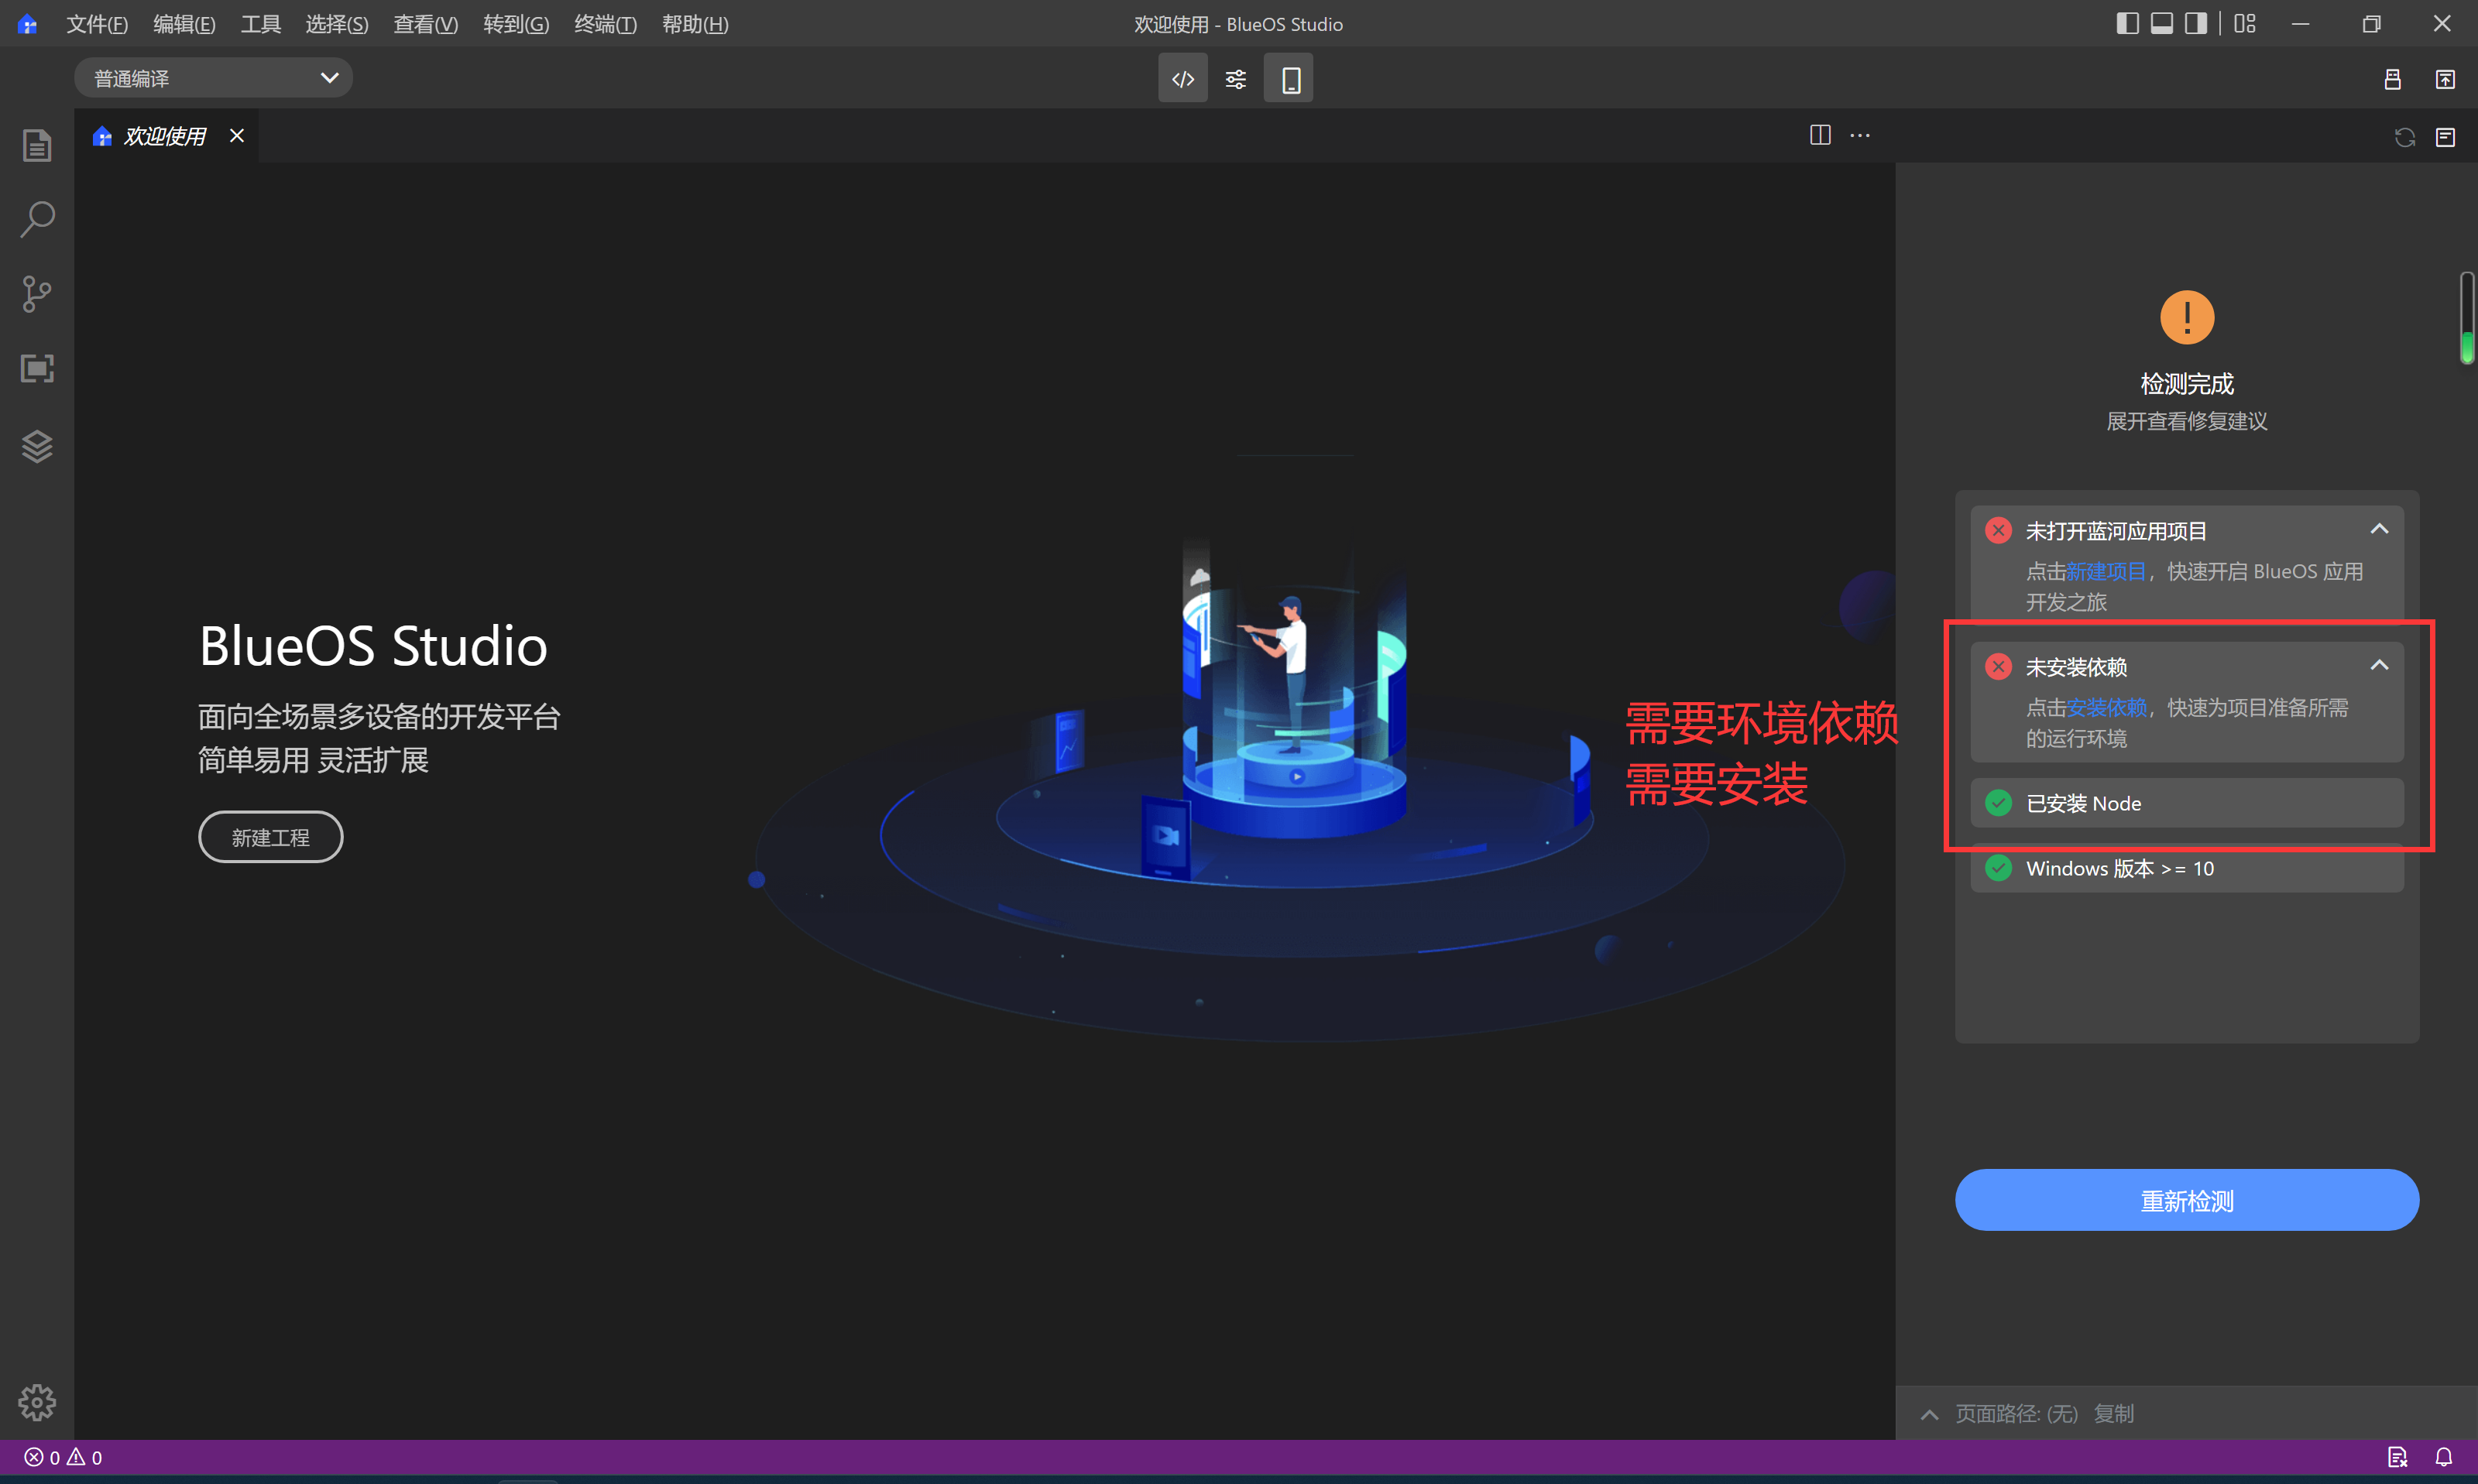Open the 帮助(H) menu
The image size is (2478, 1484).
pos(695,24)
